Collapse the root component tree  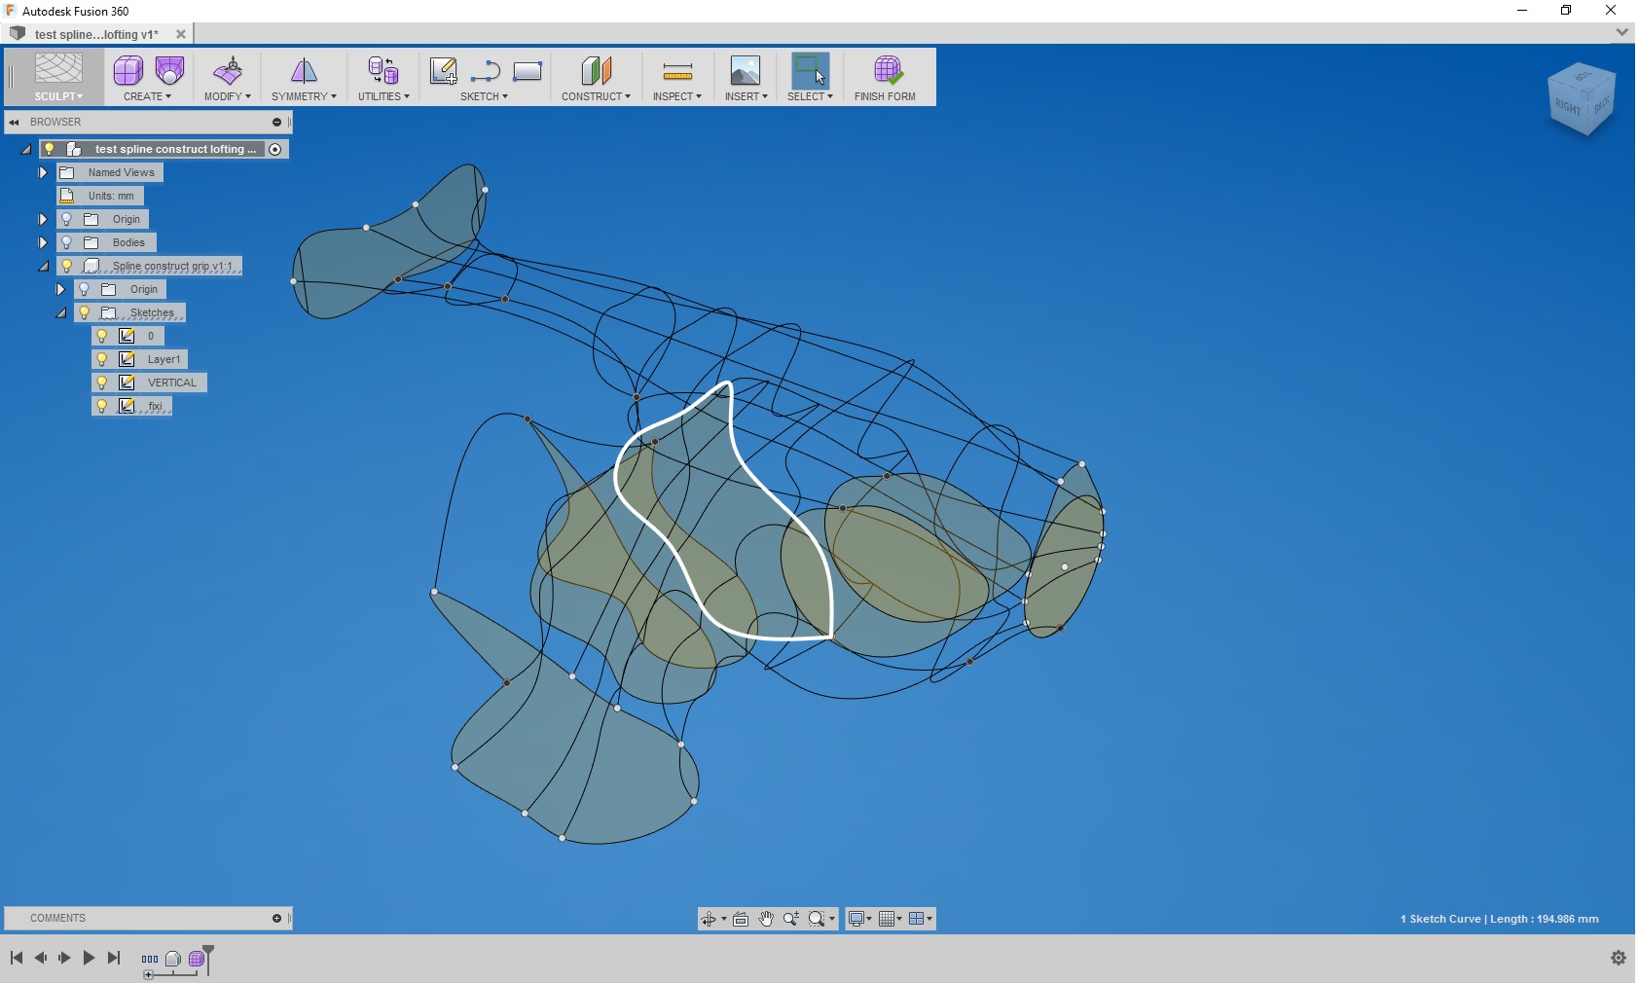26,150
